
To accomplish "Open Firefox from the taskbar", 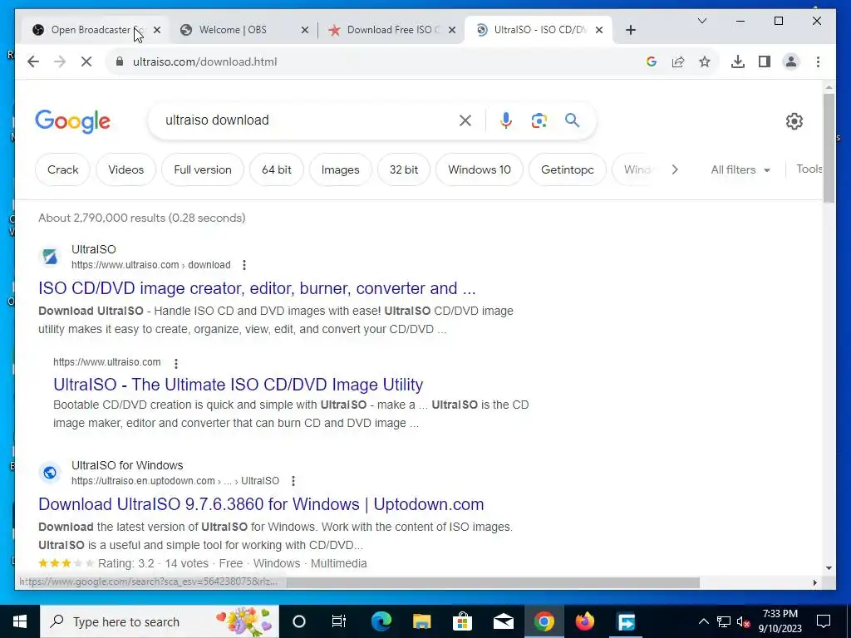I will pyautogui.click(x=584, y=621).
